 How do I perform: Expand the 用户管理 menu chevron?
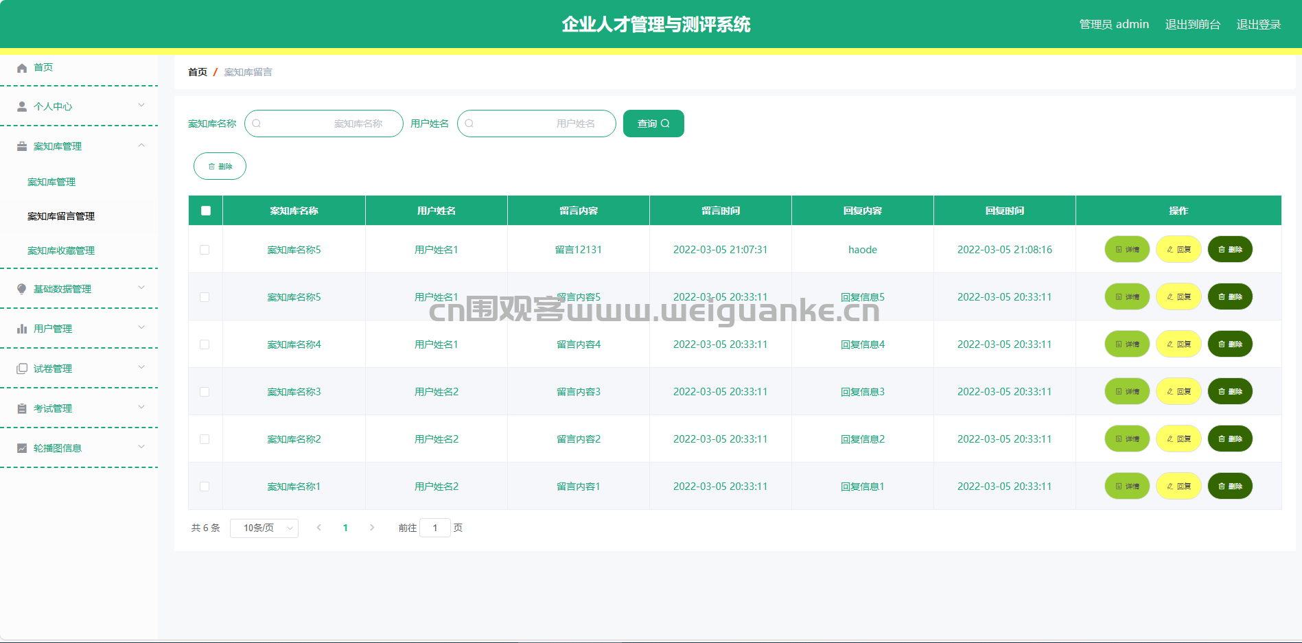[141, 327]
